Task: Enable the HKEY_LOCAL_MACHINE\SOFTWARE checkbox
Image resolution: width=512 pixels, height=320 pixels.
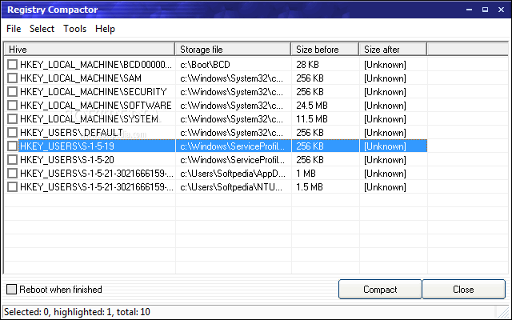Action: [x=13, y=106]
